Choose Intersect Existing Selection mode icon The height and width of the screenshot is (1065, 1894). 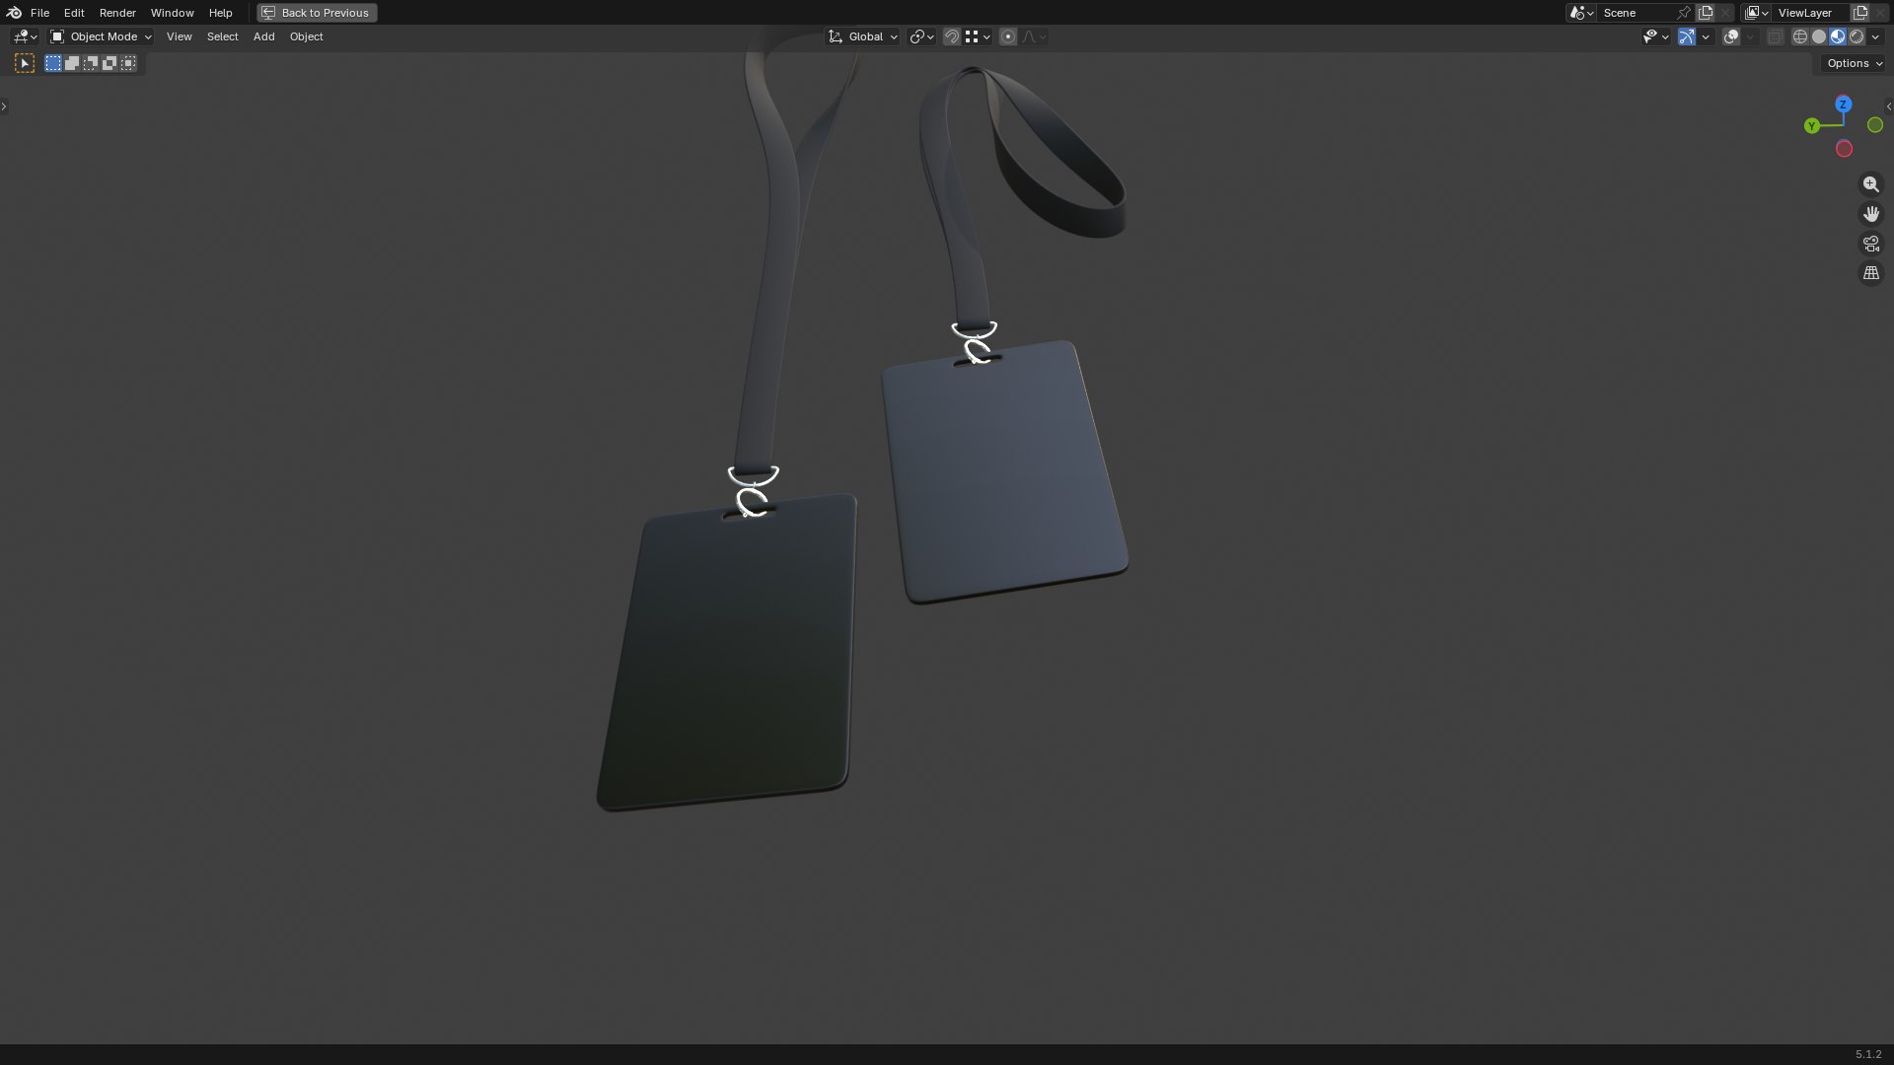click(128, 63)
